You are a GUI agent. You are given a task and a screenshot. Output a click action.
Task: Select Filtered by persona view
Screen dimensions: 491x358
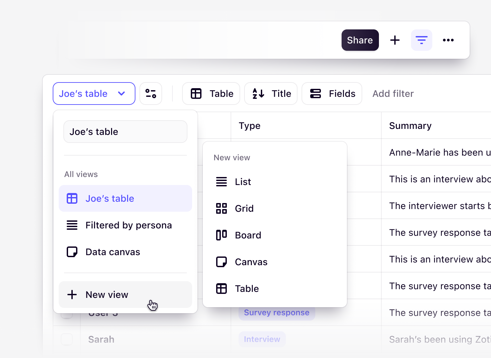[129, 225]
